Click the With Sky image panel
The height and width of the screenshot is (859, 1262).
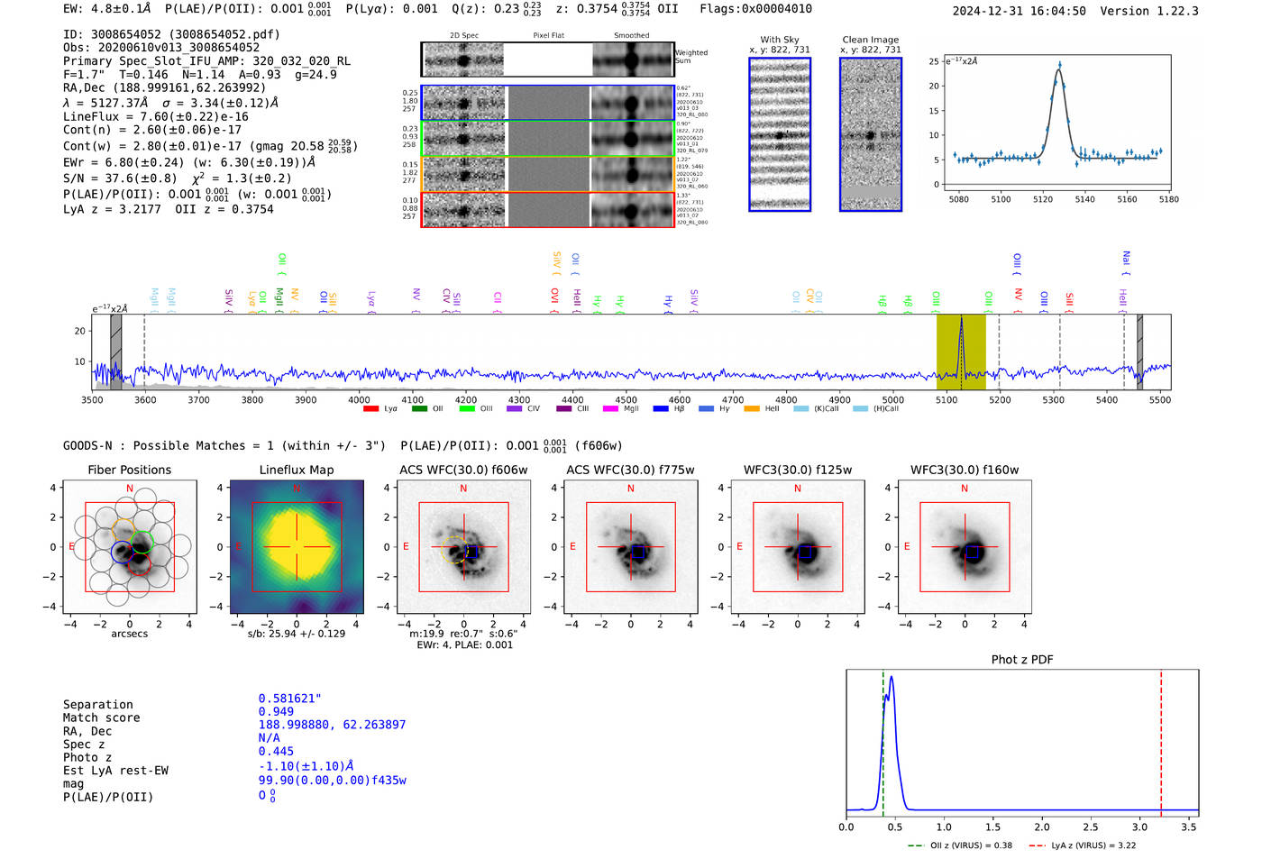(780, 134)
